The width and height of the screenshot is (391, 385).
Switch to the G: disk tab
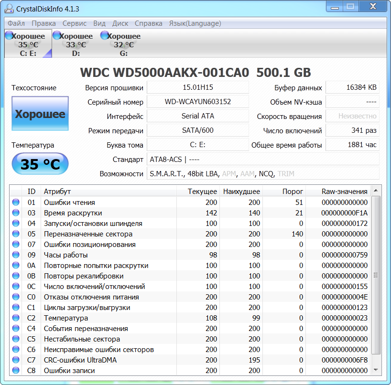click(x=124, y=44)
